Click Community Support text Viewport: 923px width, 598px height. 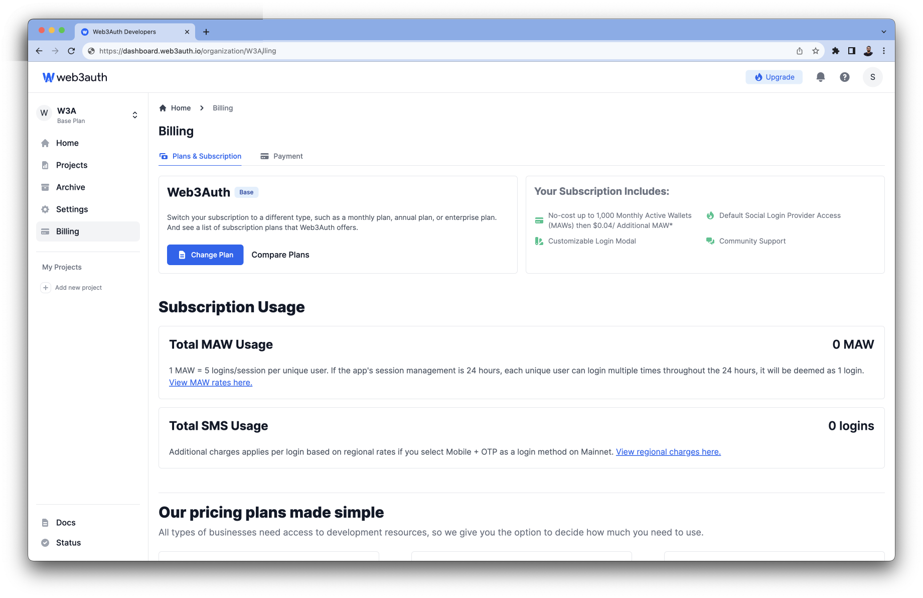click(x=752, y=241)
